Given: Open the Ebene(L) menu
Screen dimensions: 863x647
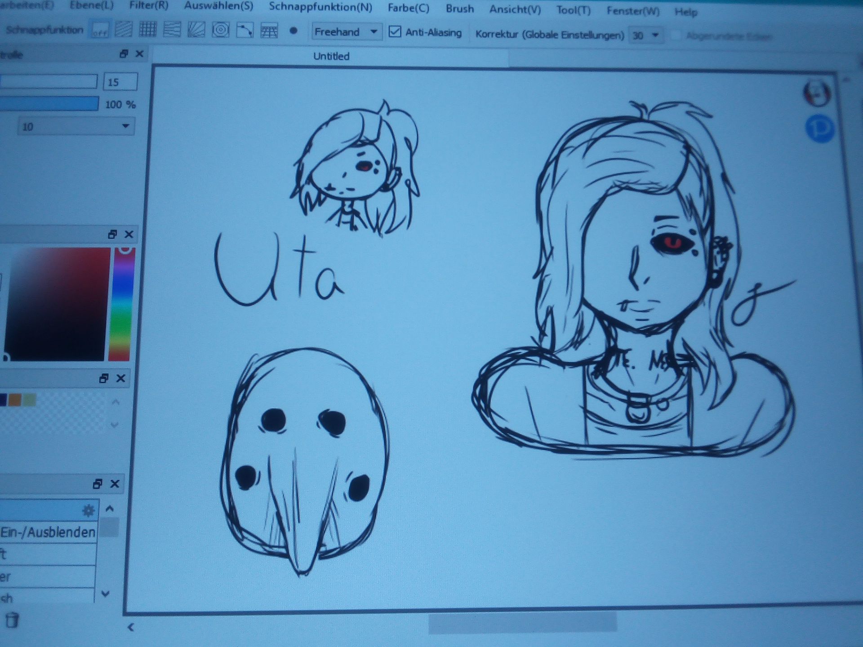Looking at the screenshot, I should click(x=92, y=5).
